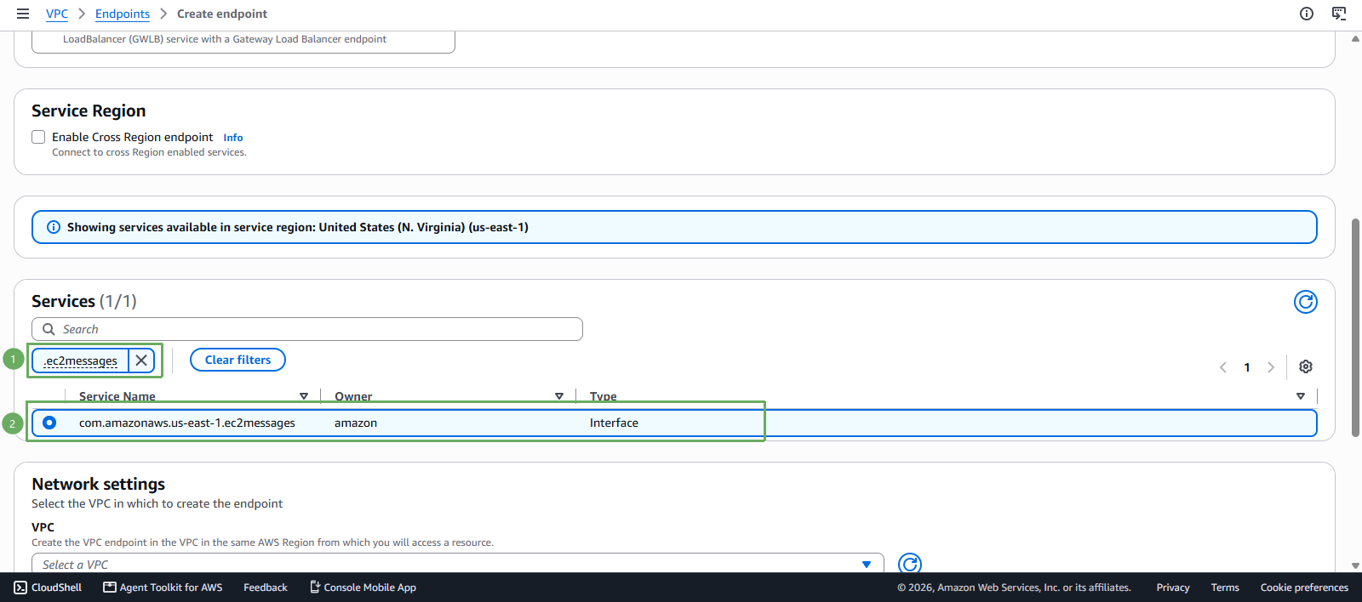The height and width of the screenshot is (602, 1362).
Task: Refresh the Services list
Action: pyautogui.click(x=1306, y=302)
